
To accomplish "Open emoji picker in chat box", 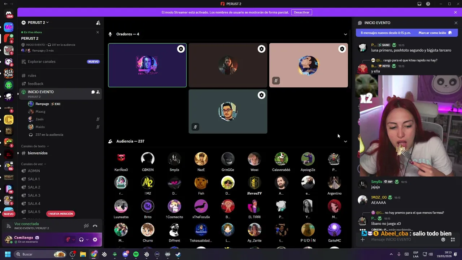I will (x=443, y=239).
